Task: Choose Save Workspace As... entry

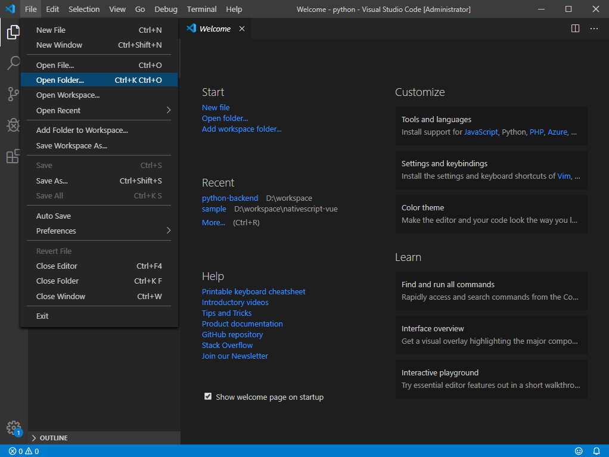Action: tap(99, 145)
